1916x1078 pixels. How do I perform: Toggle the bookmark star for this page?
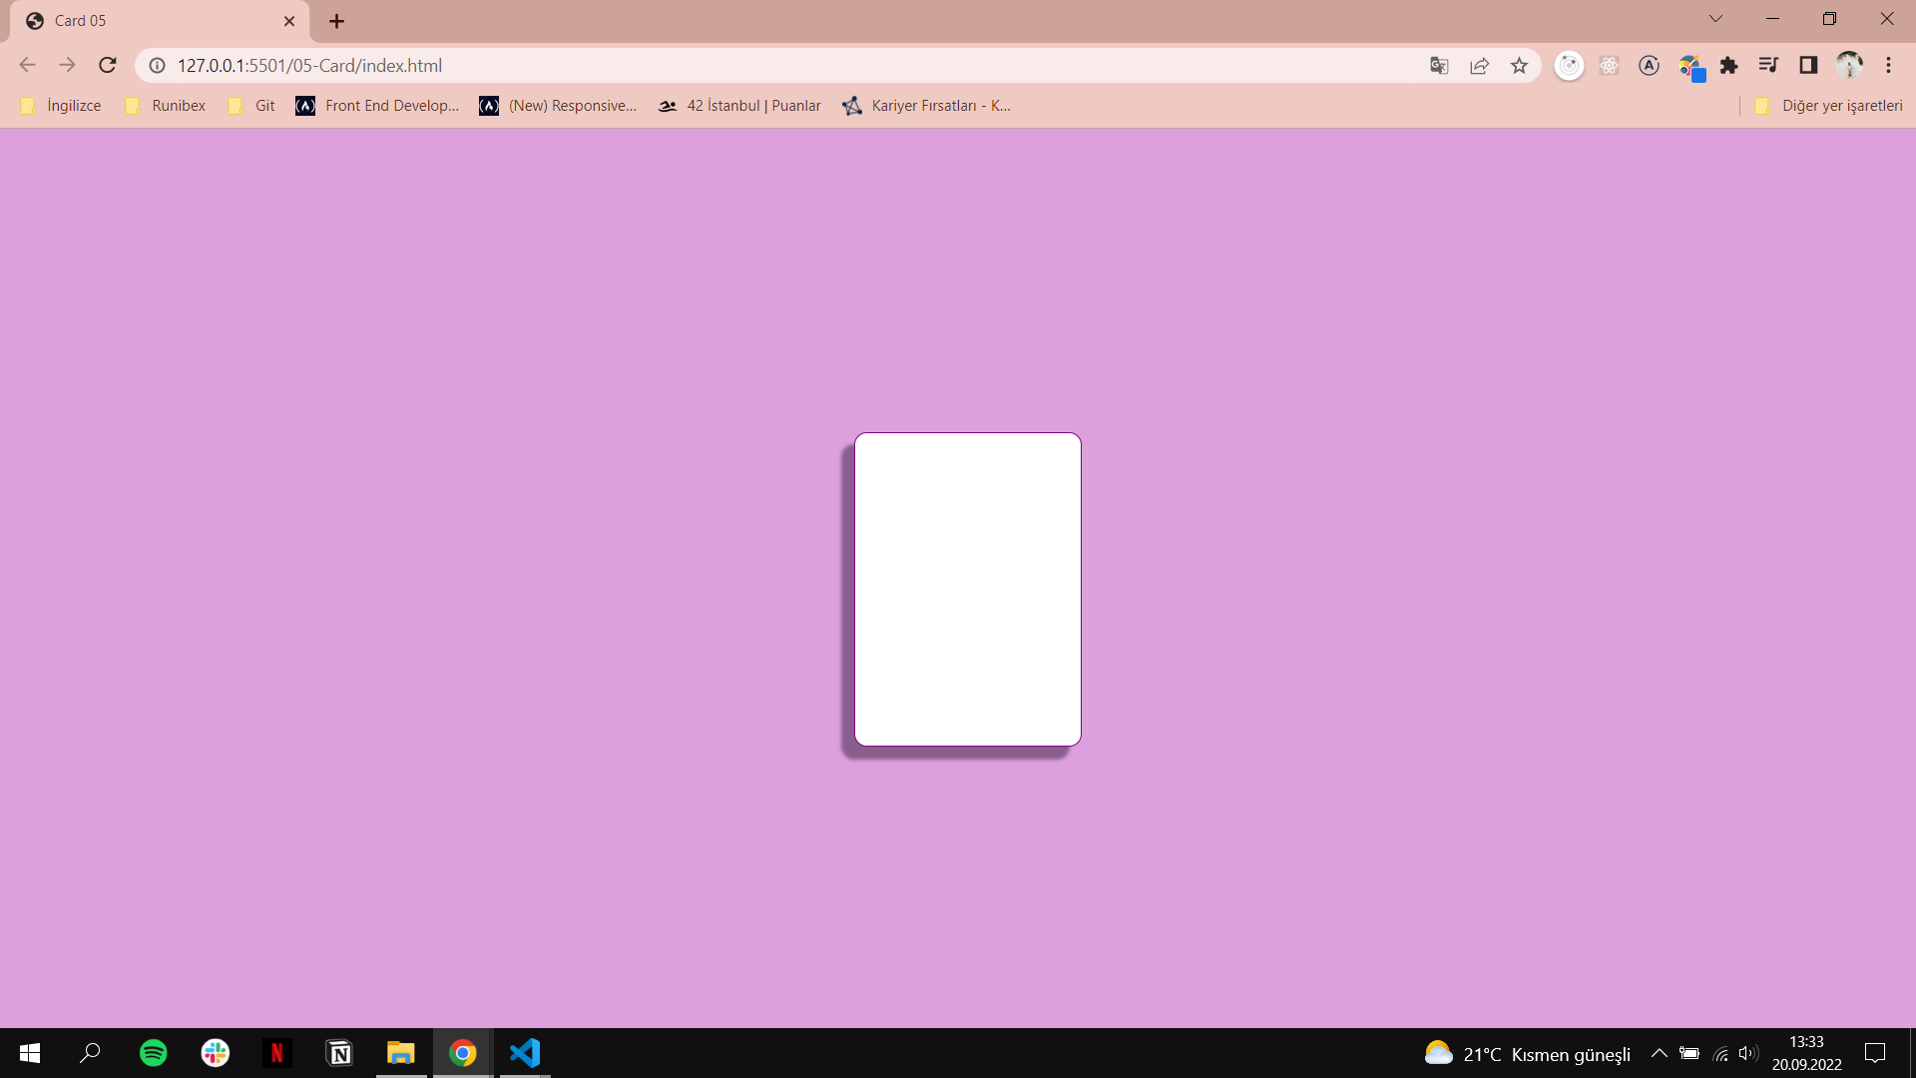click(1519, 65)
